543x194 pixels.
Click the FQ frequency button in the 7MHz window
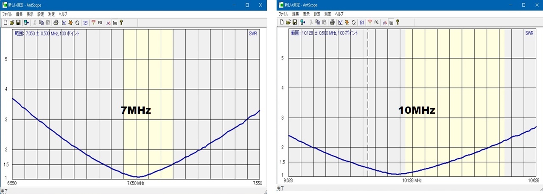pyautogui.click(x=100, y=22)
